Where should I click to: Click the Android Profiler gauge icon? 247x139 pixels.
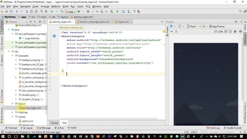click(97, 12)
